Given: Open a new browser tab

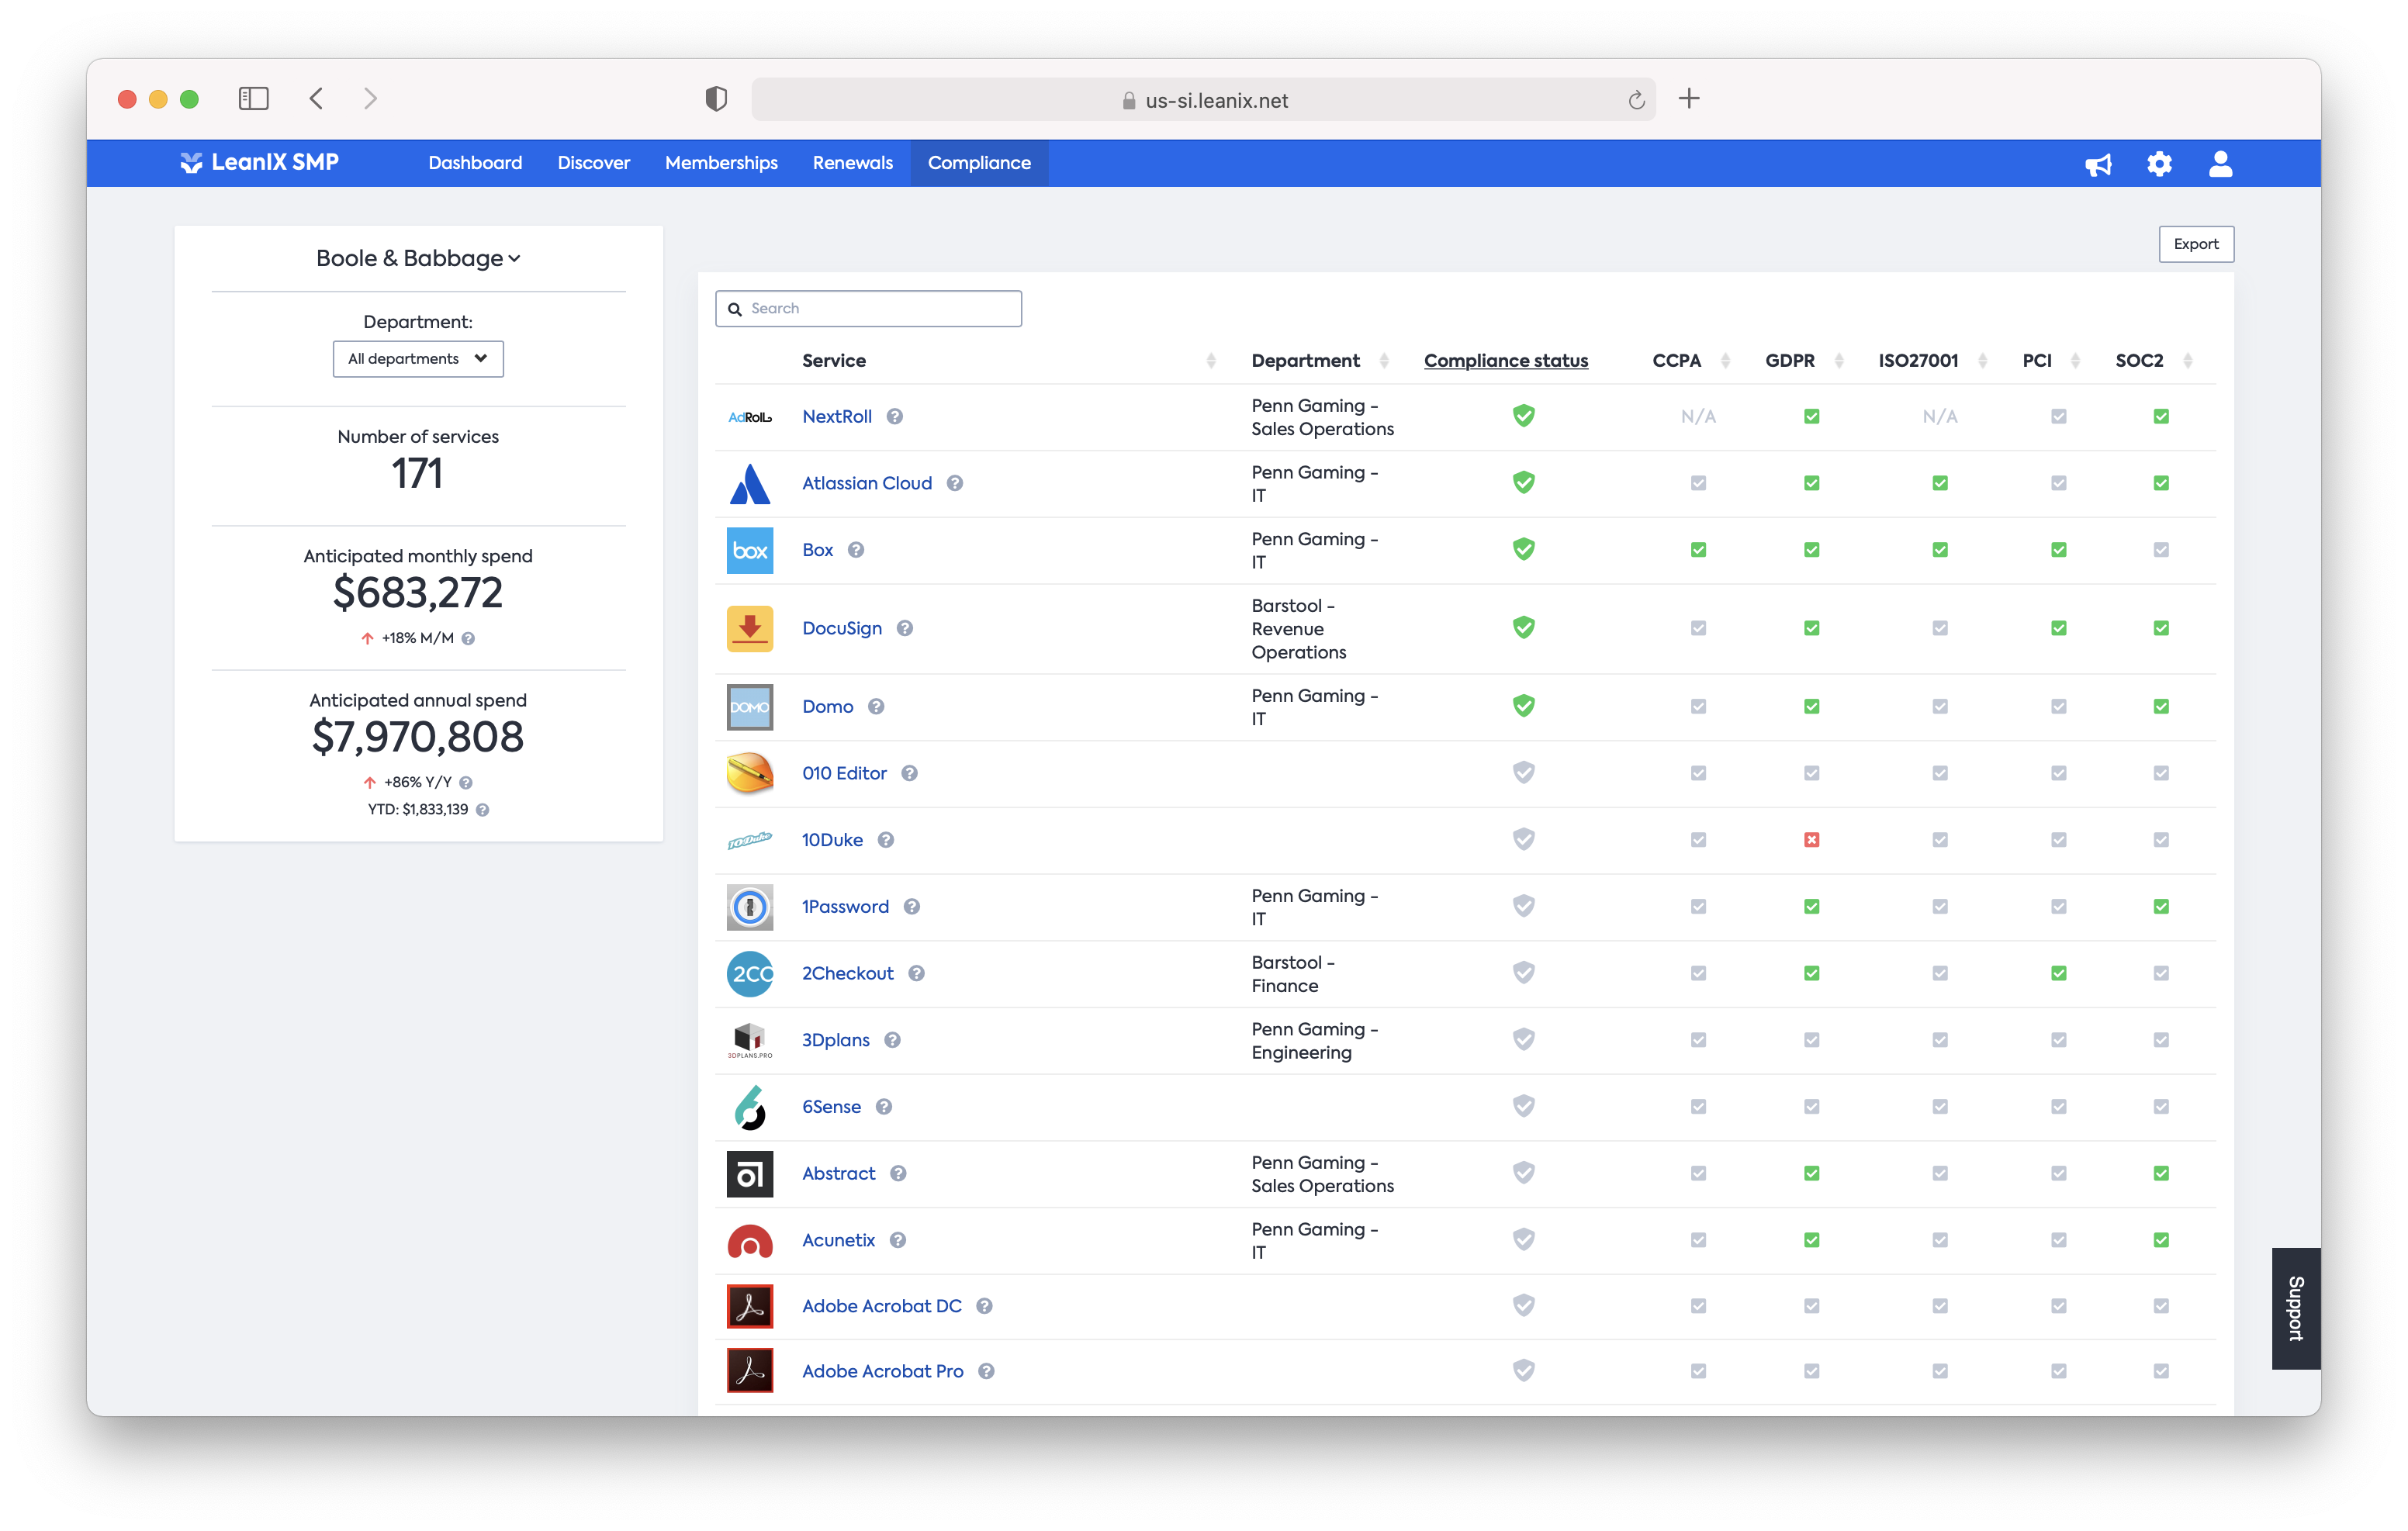Looking at the screenshot, I should coord(1689,99).
